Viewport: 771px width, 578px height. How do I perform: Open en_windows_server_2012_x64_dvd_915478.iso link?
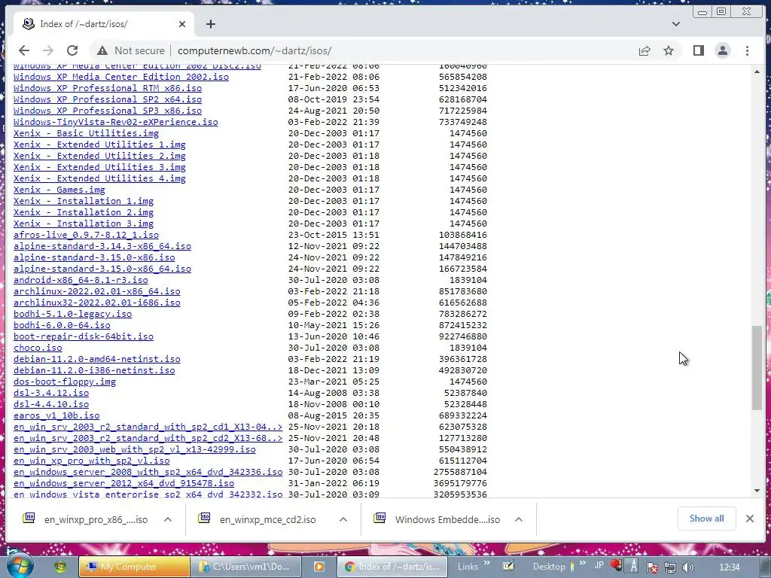(124, 484)
